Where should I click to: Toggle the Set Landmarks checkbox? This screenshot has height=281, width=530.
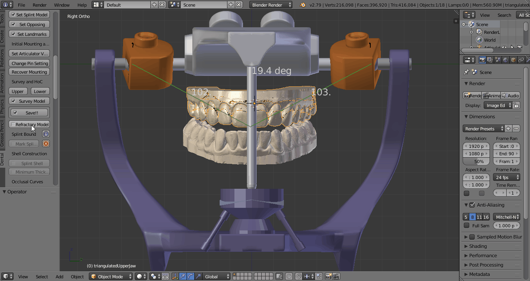click(13, 34)
